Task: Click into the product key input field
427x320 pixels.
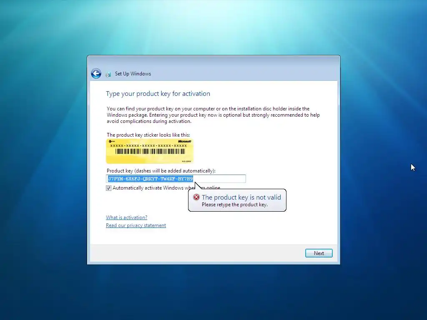Action: click(176, 179)
